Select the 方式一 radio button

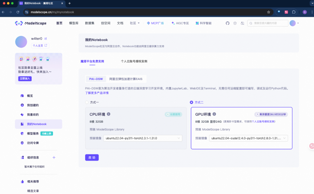point(87,102)
